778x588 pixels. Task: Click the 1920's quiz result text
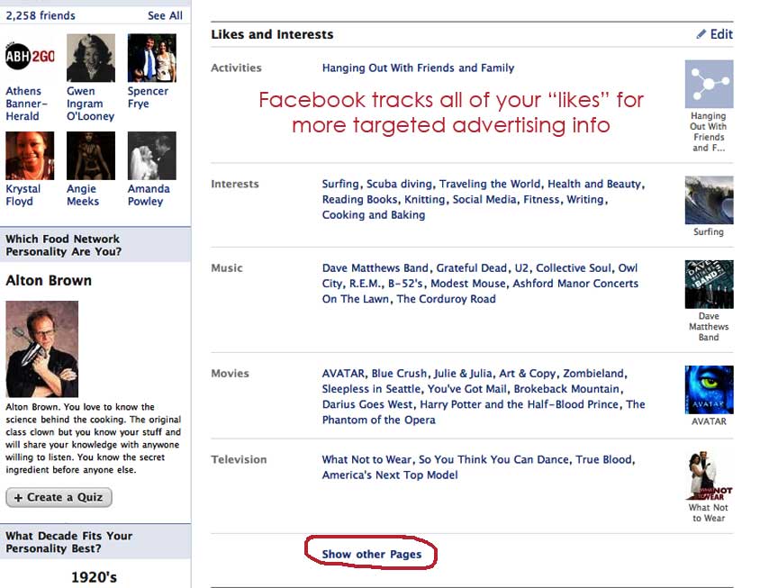95,577
